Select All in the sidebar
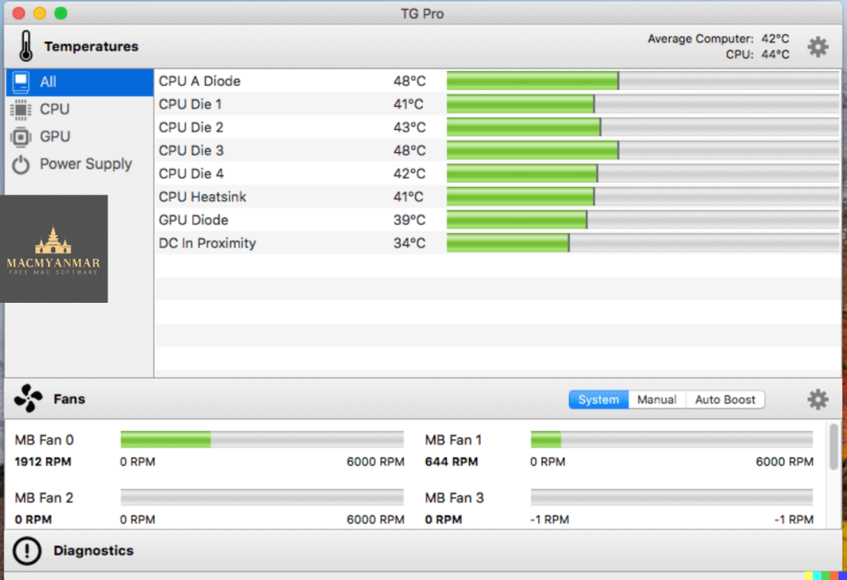847x580 pixels. coord(79,82)
